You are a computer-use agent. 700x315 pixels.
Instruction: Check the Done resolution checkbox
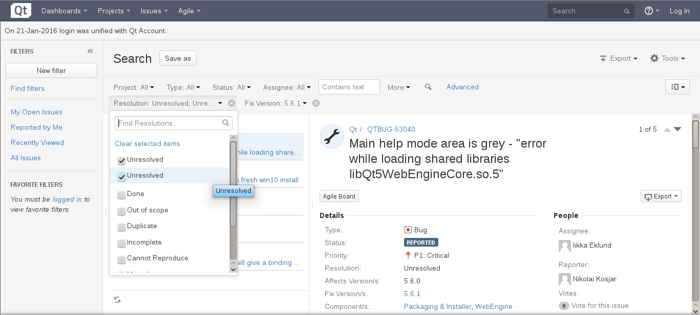pyautogui.click(x=121, y=195)
